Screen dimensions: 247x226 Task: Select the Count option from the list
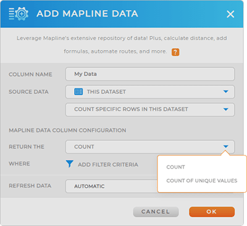click(x=175, y=167)
